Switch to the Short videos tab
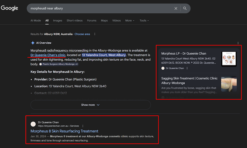The height and width of the screenshot is (148, 247). (75, 21)
